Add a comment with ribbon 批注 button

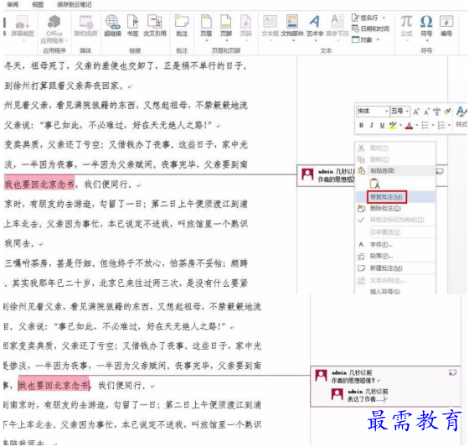click(182, 26)
